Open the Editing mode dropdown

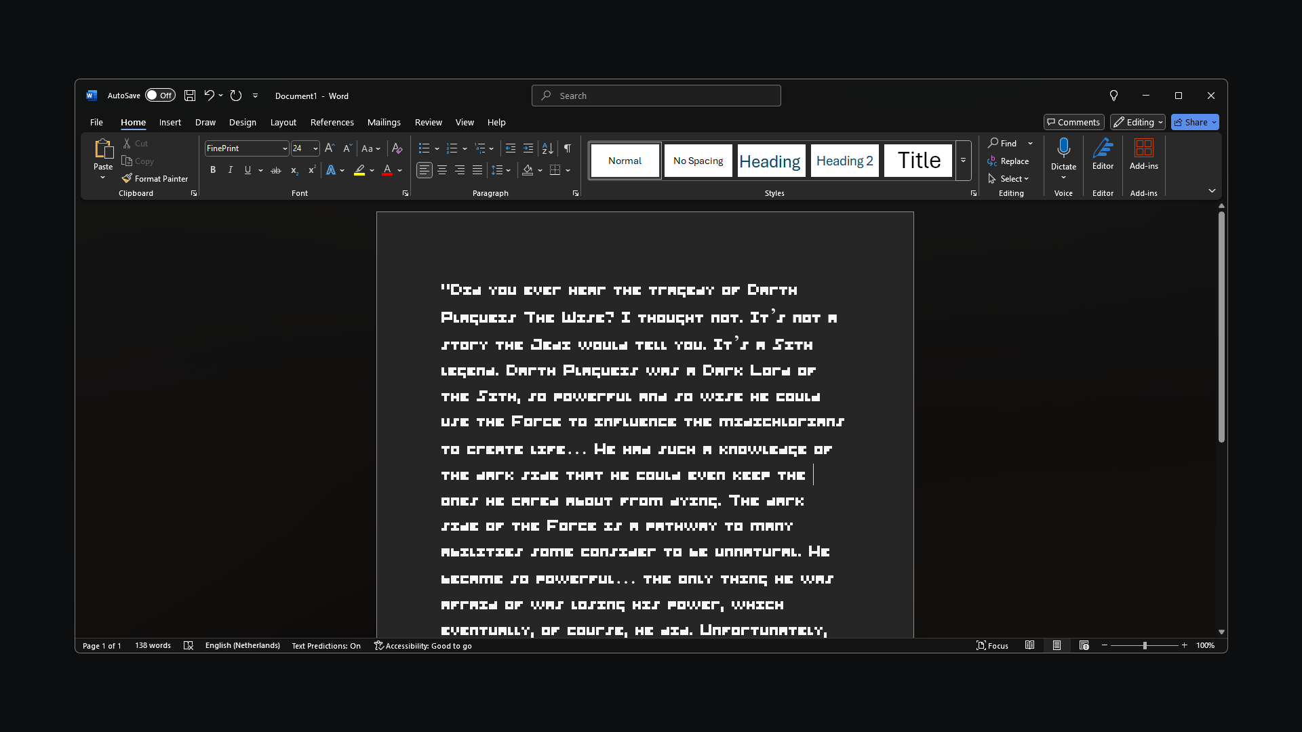[1138, 122]
